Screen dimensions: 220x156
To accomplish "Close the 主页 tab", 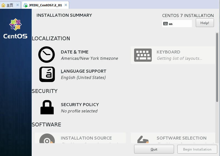I will [x=18, y=5].
